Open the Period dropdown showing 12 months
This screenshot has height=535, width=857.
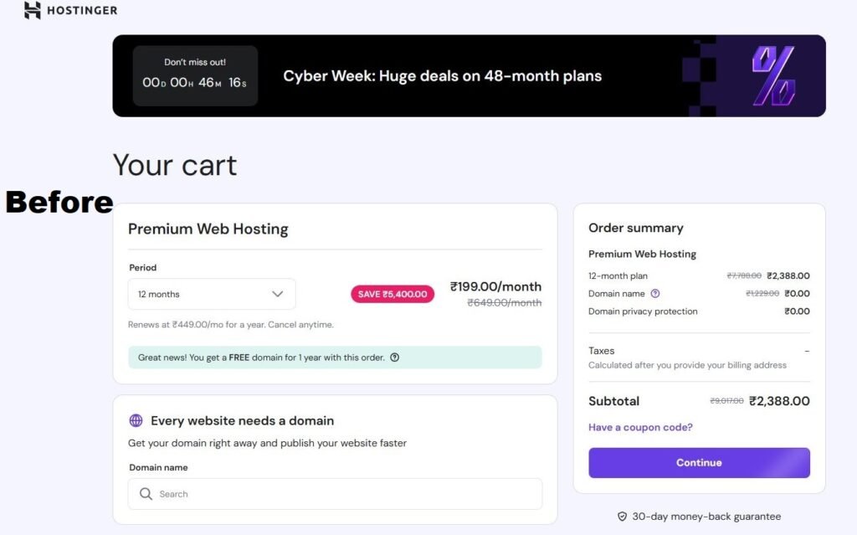point(211,294)
